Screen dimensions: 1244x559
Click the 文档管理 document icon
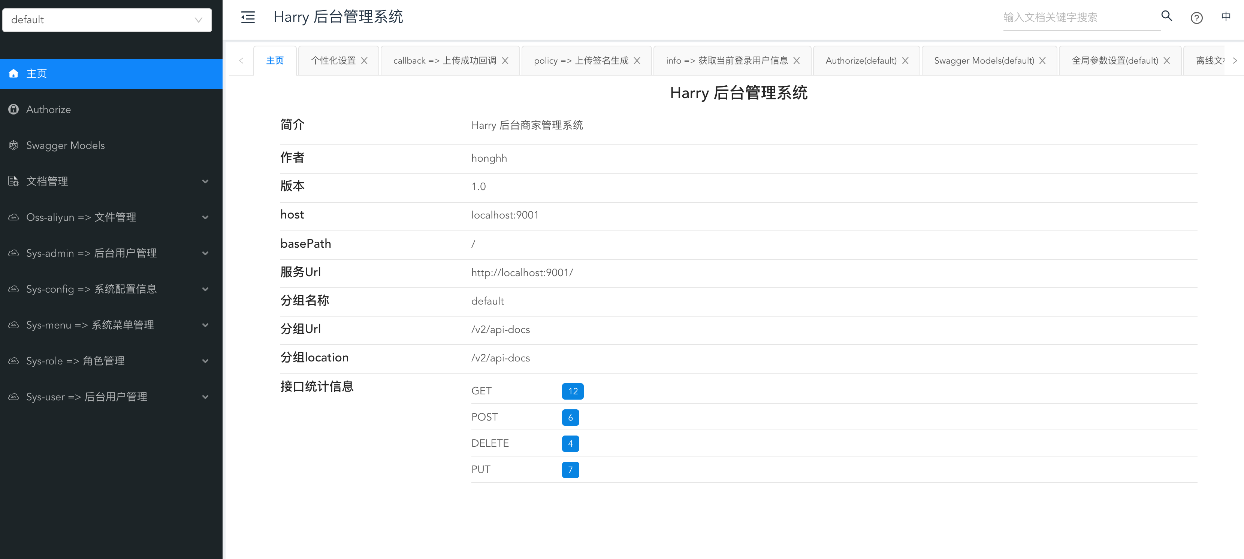[13, 181]
